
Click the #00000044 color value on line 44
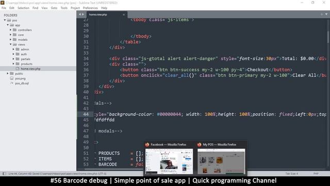click(x=169, y=114)
